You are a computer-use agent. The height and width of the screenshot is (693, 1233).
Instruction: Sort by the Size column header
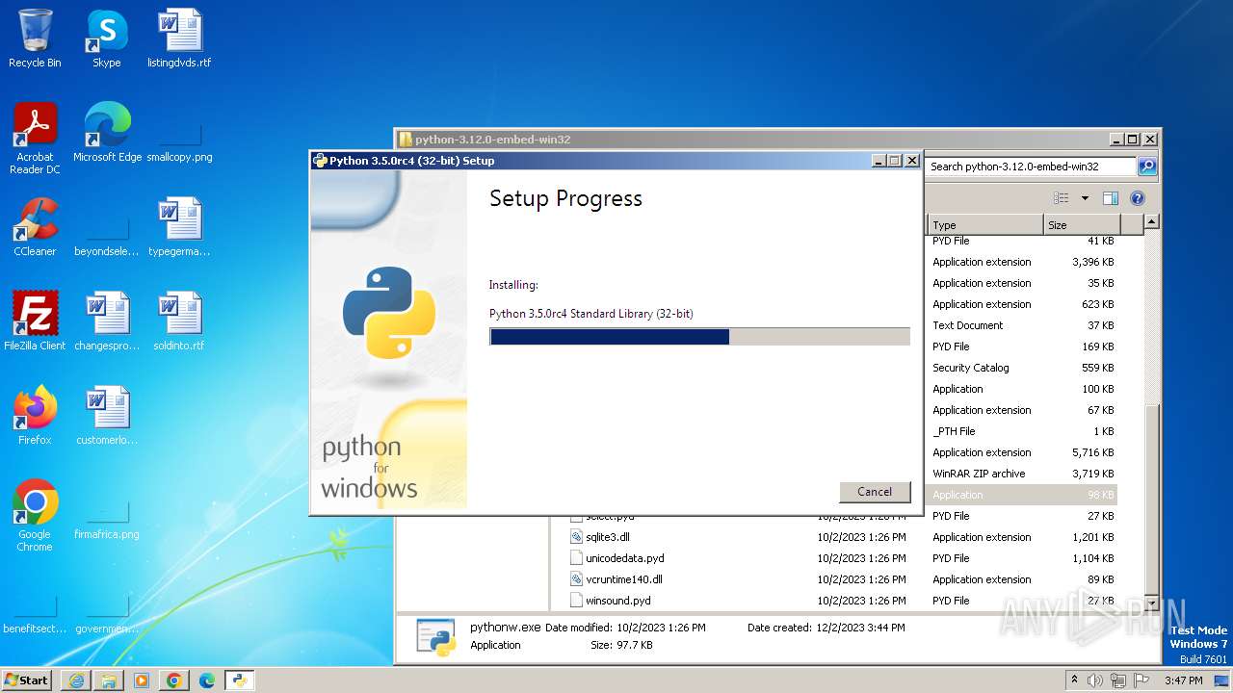[x=1083, y=225]
